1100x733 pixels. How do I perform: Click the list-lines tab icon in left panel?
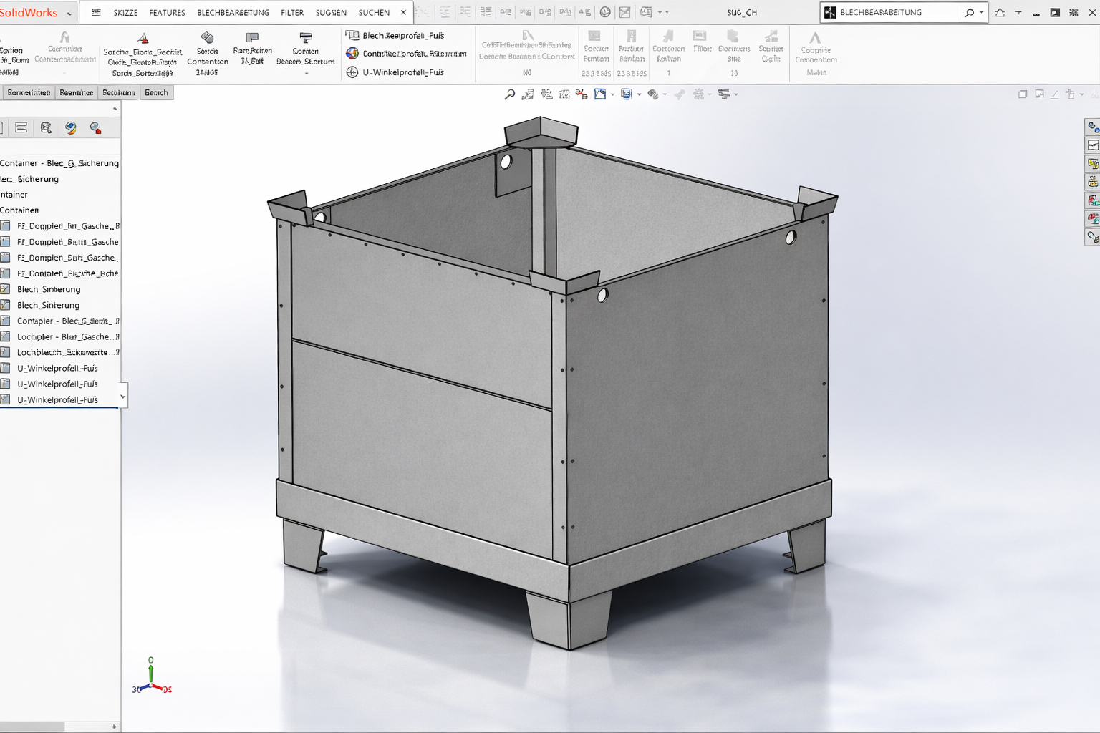pos(21,127)
